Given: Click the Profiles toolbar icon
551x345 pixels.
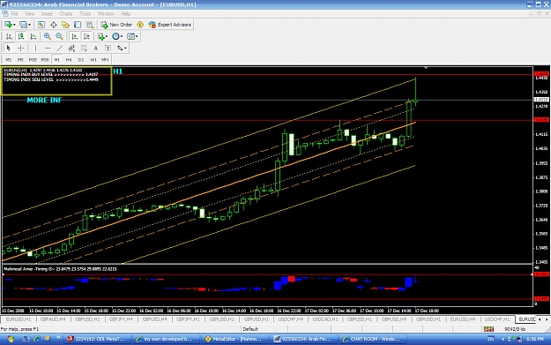Looking at the screenshot, I should tap(23, 25).
